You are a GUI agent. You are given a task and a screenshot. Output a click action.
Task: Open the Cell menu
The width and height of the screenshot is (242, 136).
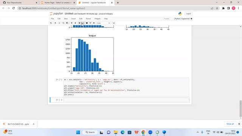click(81, 19)
